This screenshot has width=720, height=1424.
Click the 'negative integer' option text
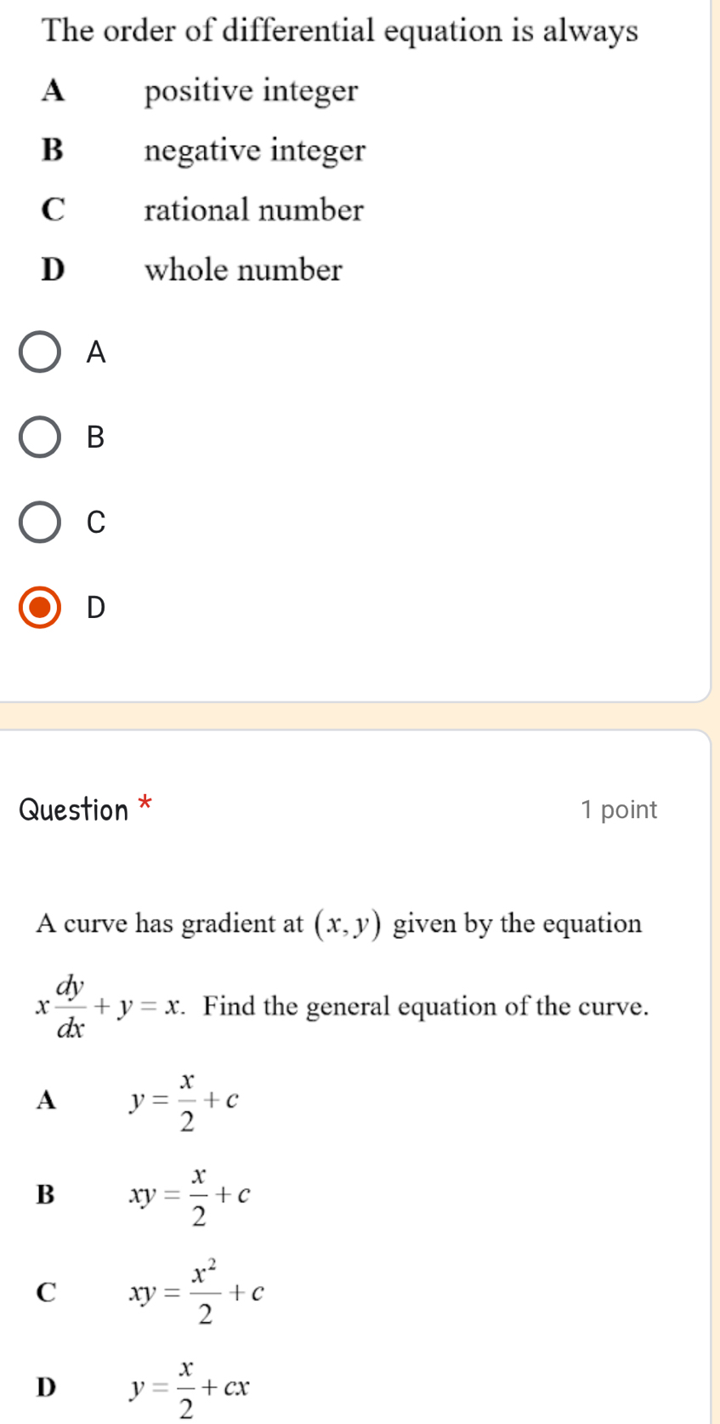(x=254, y=151)
